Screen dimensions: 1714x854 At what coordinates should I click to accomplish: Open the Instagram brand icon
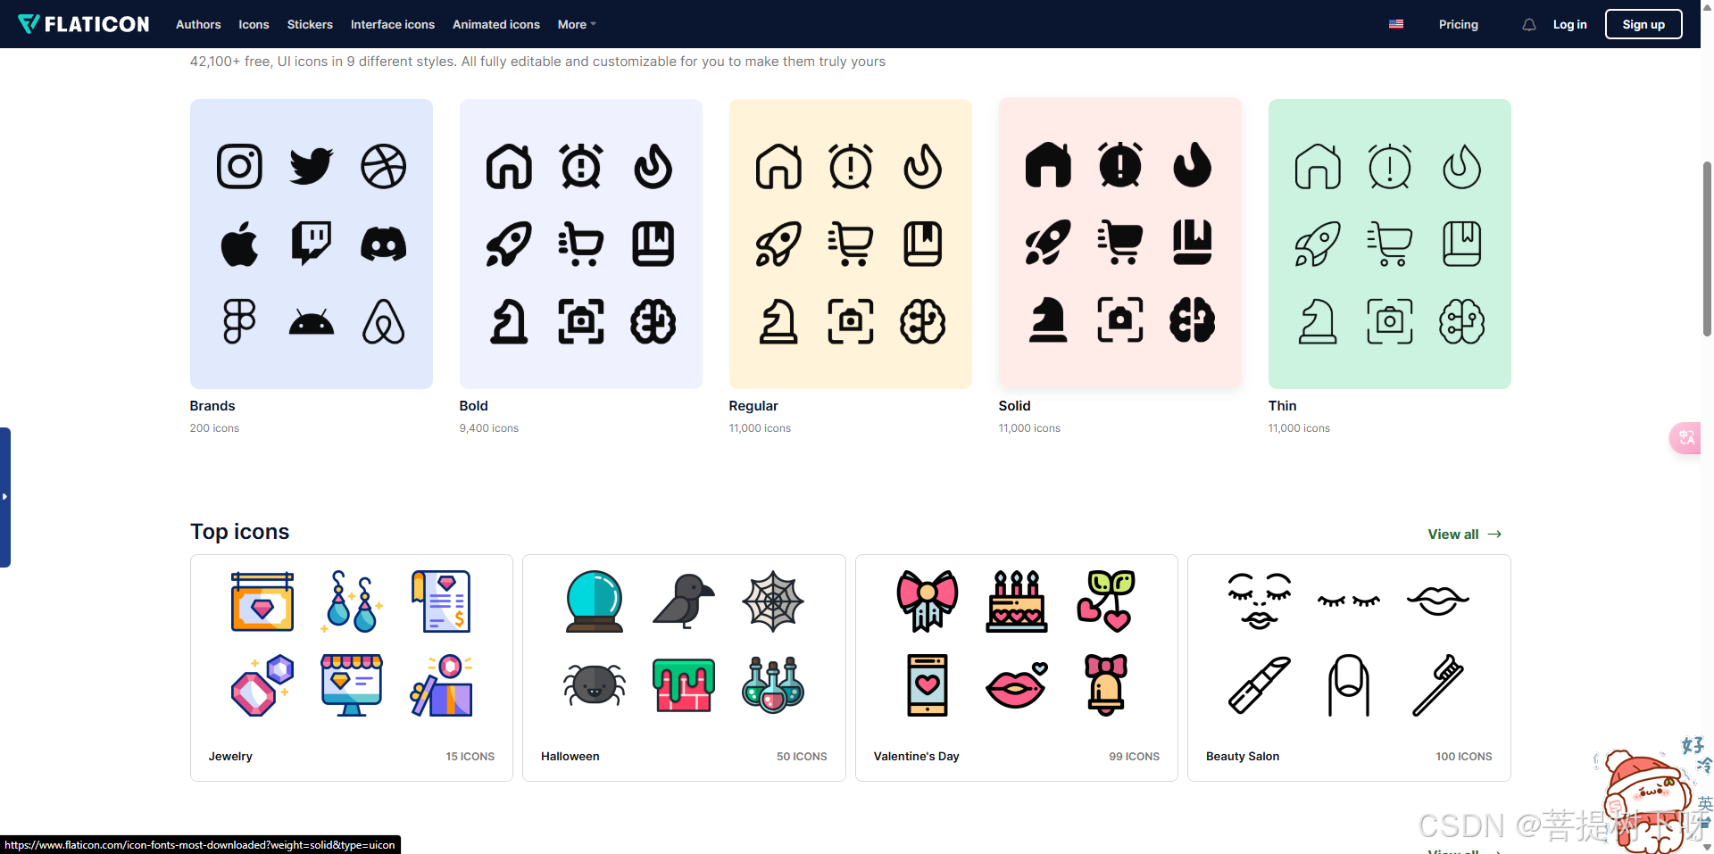click(x=239, y=166)
